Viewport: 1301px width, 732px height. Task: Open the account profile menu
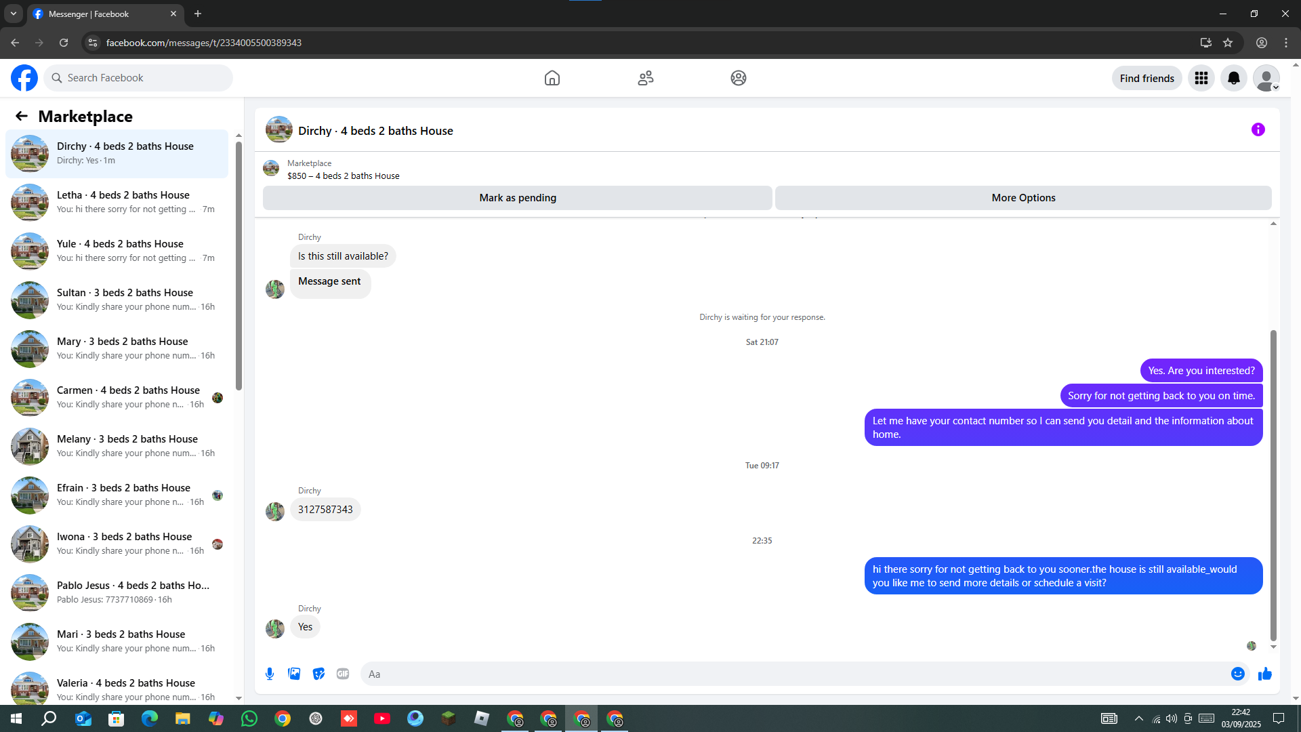1266,78
